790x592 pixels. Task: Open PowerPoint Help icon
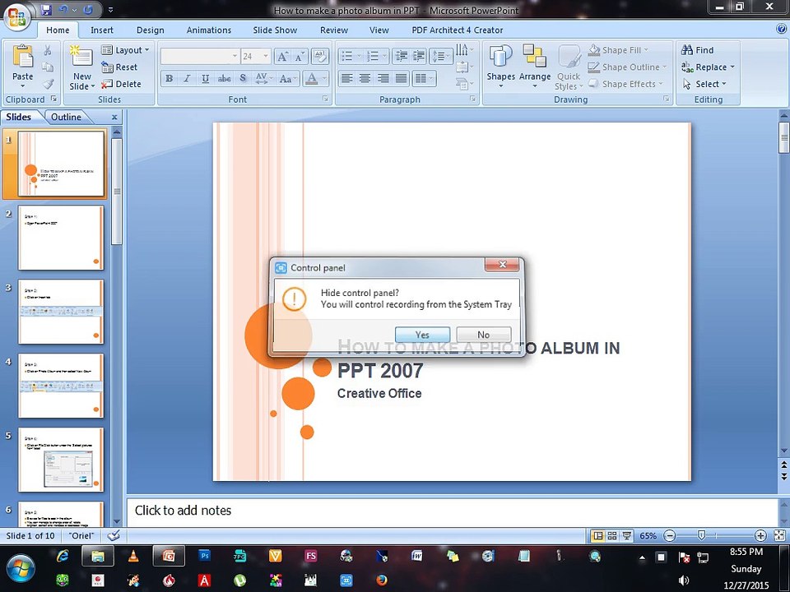pyautogui.click(x=780, y=30)
